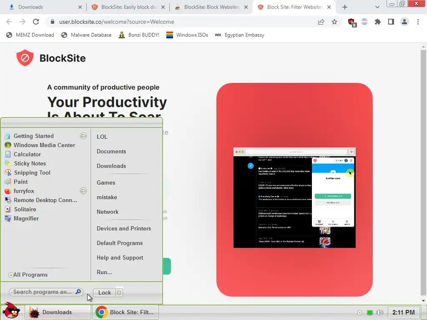Open a new tab with the plus button
Screen dimensions: 427x320
(345, 7)
